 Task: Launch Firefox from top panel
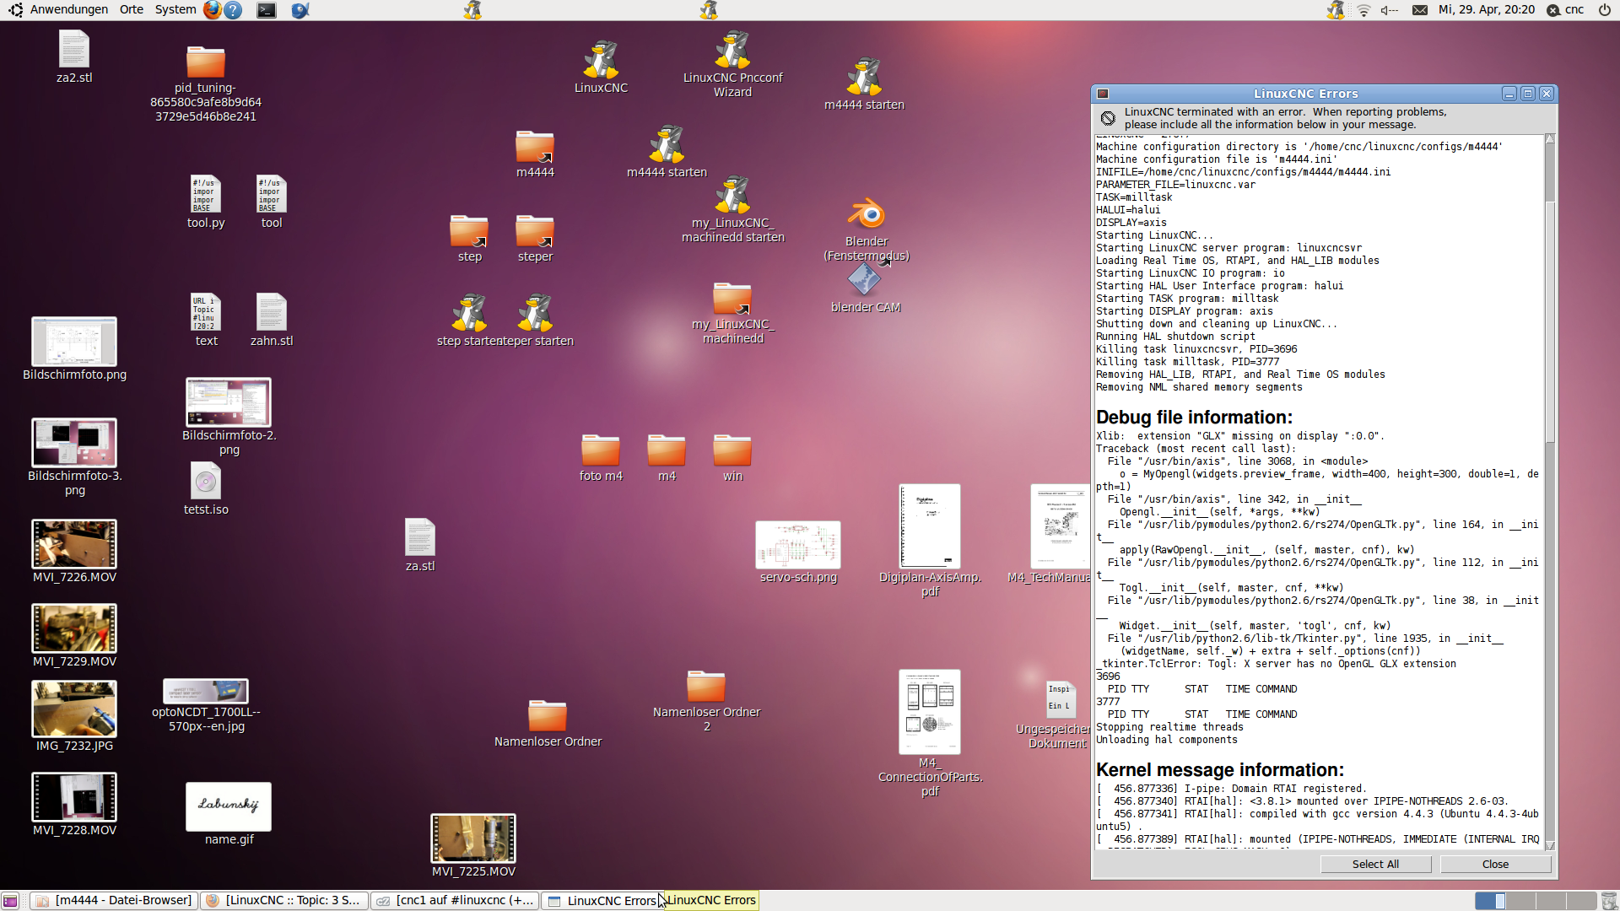213,10
